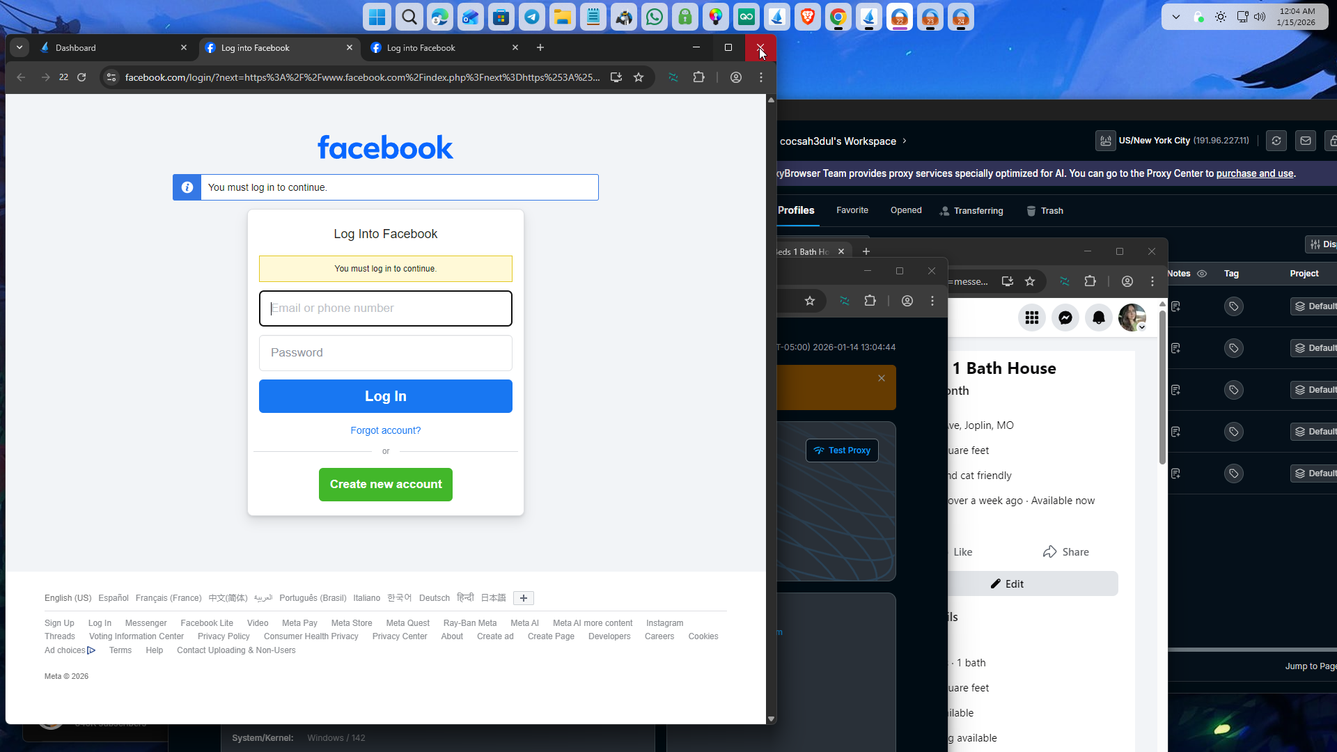Screen dimensions: 1337x752
Task: Click the Email or phone number field
Action: pos(385,308)
